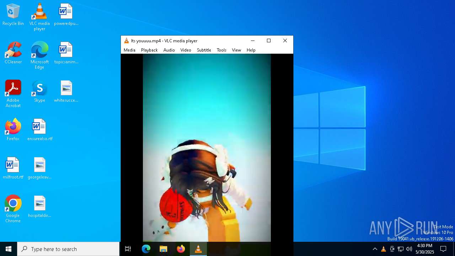455x256 pixels.
Task: Select the Google Chrome desktop shortcut
Action: (x=13, y=209)
